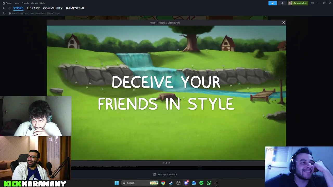Open the Friends menu
Viewport: 333px width, 187px height.
click(25, 3)
